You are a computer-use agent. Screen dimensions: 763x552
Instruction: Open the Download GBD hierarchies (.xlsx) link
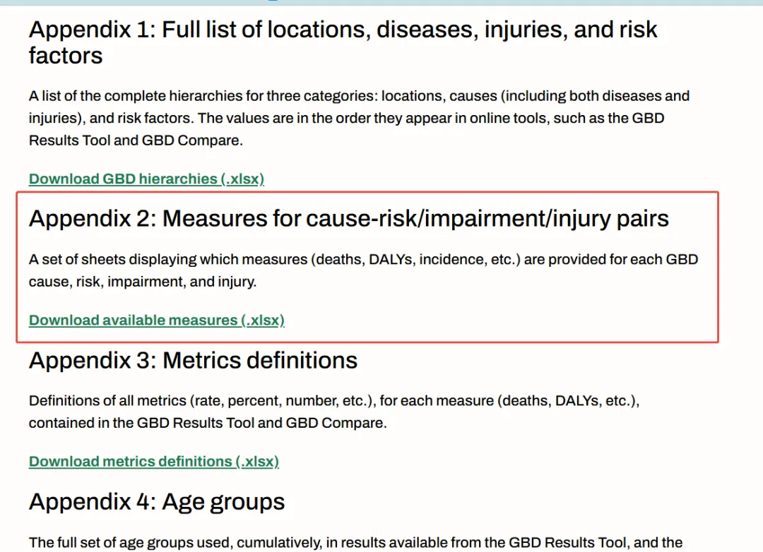pos(146,179)
